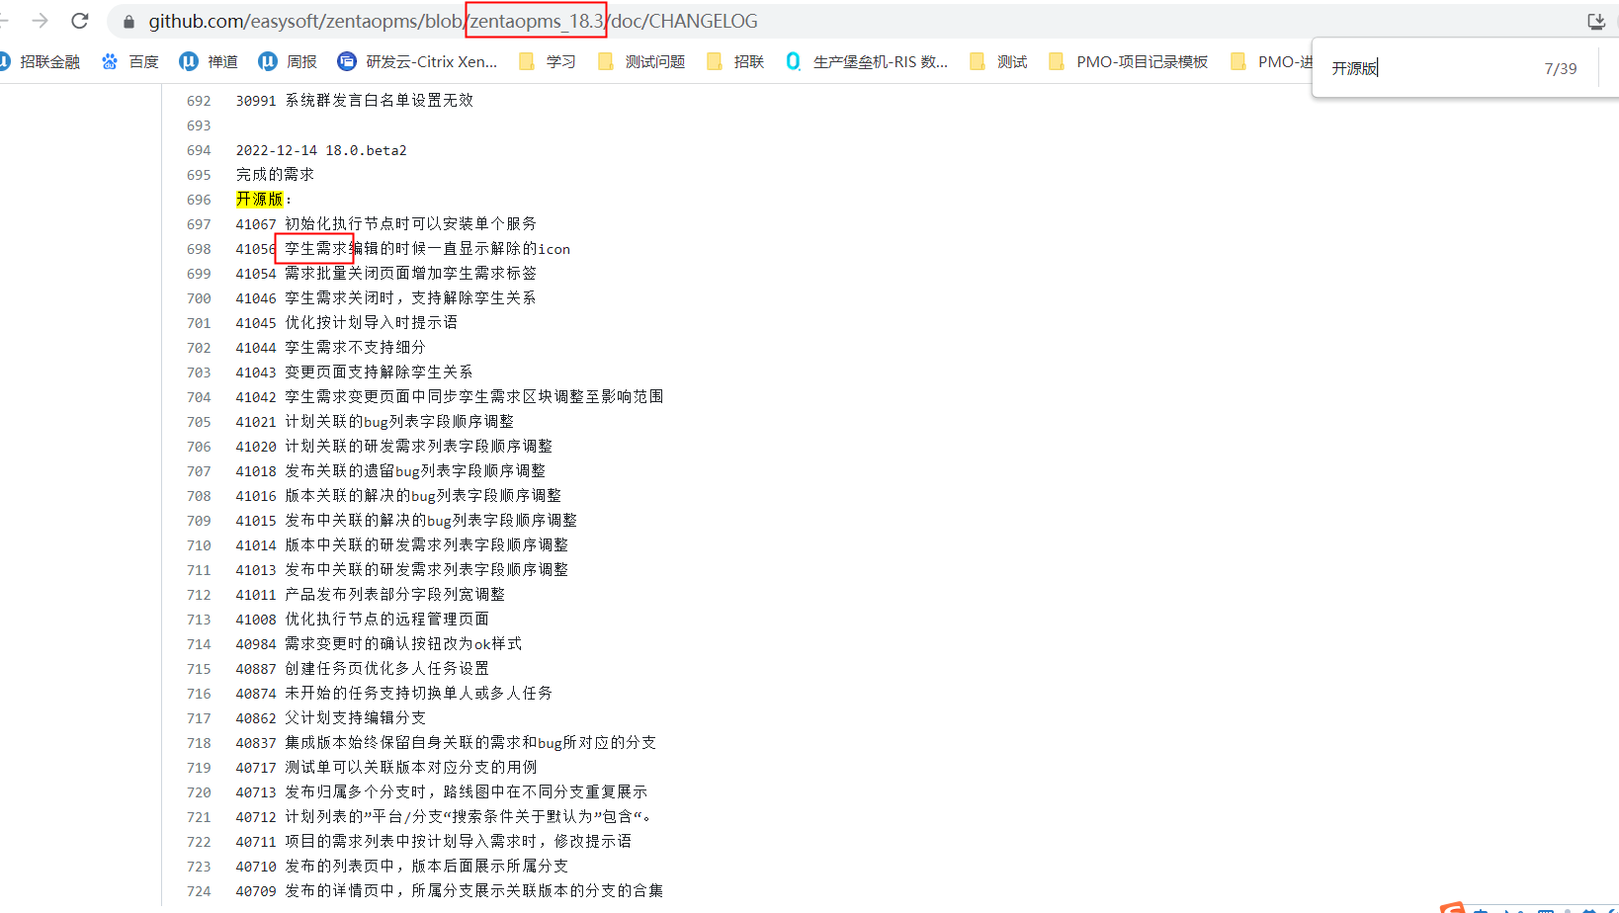This screenshot has width=1619, height=913.
Task: Click the line '40887 创建任务页优化多人任务设置'
Action: click(363, 669)
